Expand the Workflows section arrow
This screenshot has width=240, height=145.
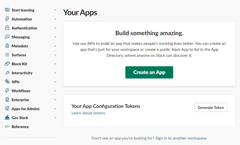55,91
